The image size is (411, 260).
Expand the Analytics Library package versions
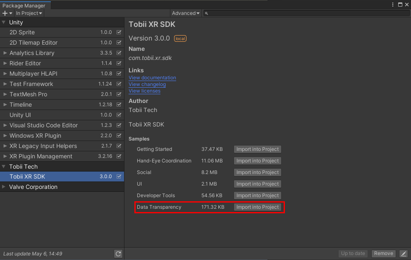pos(5,53)
